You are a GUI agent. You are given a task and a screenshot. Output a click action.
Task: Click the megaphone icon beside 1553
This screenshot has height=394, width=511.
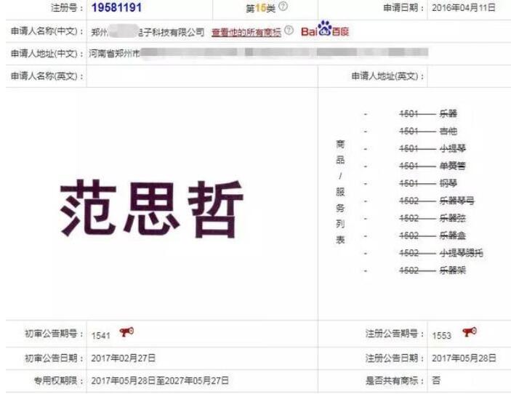(x=470, y=331)
